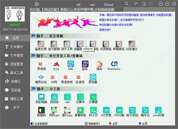Viewport: 178px width, 129px height.
Task: Open the 计算器 calculator tool
Action: 93,98
